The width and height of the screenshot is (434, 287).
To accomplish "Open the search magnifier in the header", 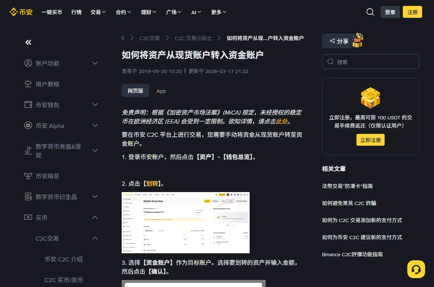I will pyautogui.click(x=370, y=12).
